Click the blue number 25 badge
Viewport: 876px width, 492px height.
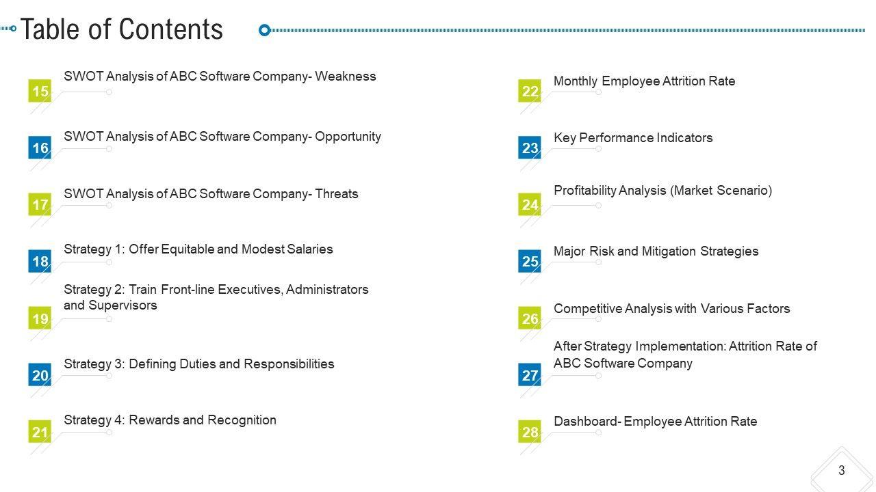tap(530, 262)
